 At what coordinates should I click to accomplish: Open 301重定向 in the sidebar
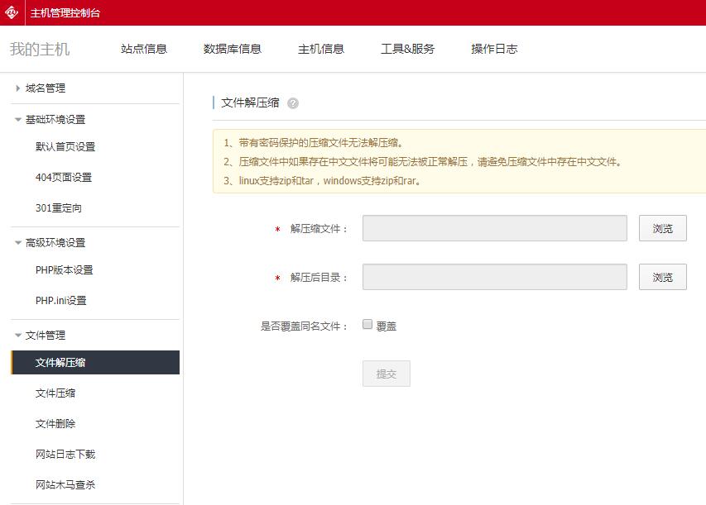pyautogui.click(x=59, y=207)
